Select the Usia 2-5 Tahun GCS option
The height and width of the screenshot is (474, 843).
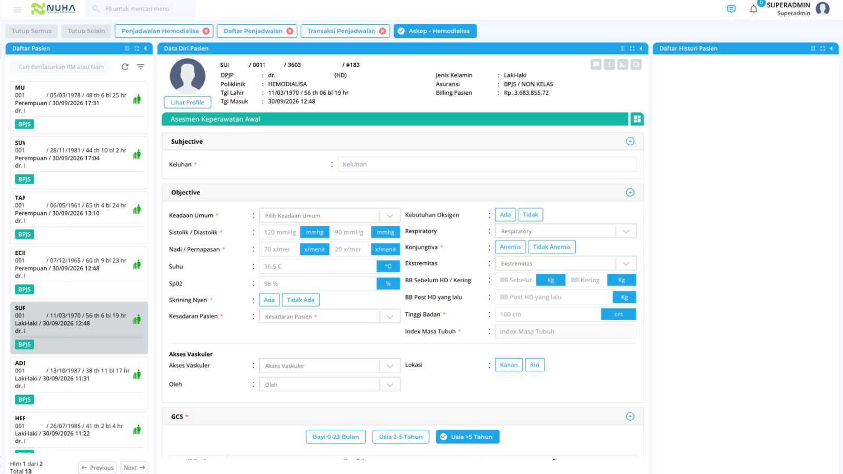pos(401,437)
